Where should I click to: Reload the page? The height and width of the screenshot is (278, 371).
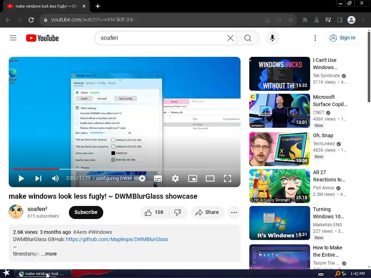pyautogui.click(x=31, y=20)
